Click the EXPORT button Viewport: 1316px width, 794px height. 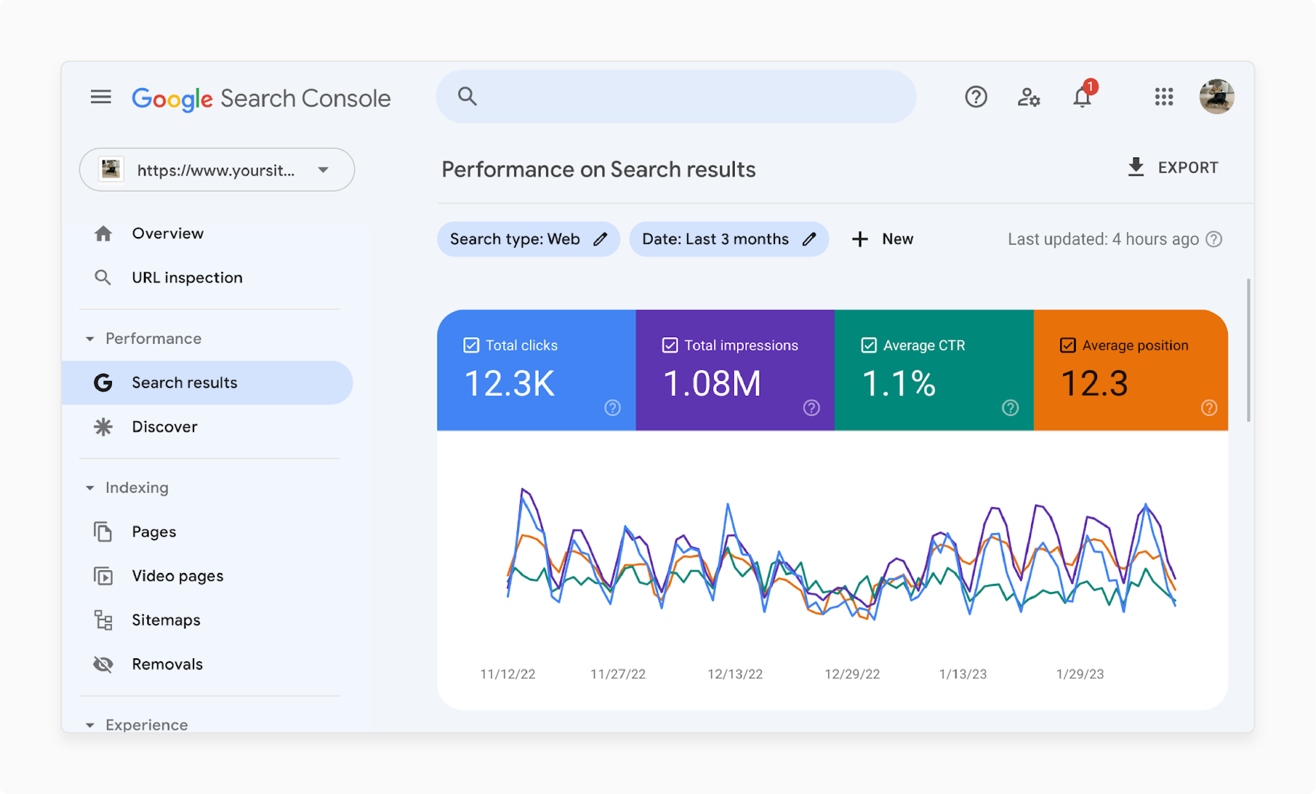tap(1173, 168)
